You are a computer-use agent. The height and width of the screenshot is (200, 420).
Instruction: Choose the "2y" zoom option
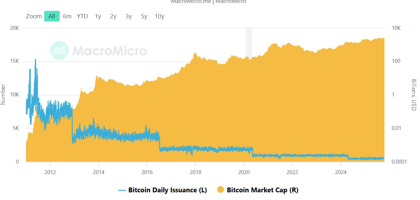113,16
